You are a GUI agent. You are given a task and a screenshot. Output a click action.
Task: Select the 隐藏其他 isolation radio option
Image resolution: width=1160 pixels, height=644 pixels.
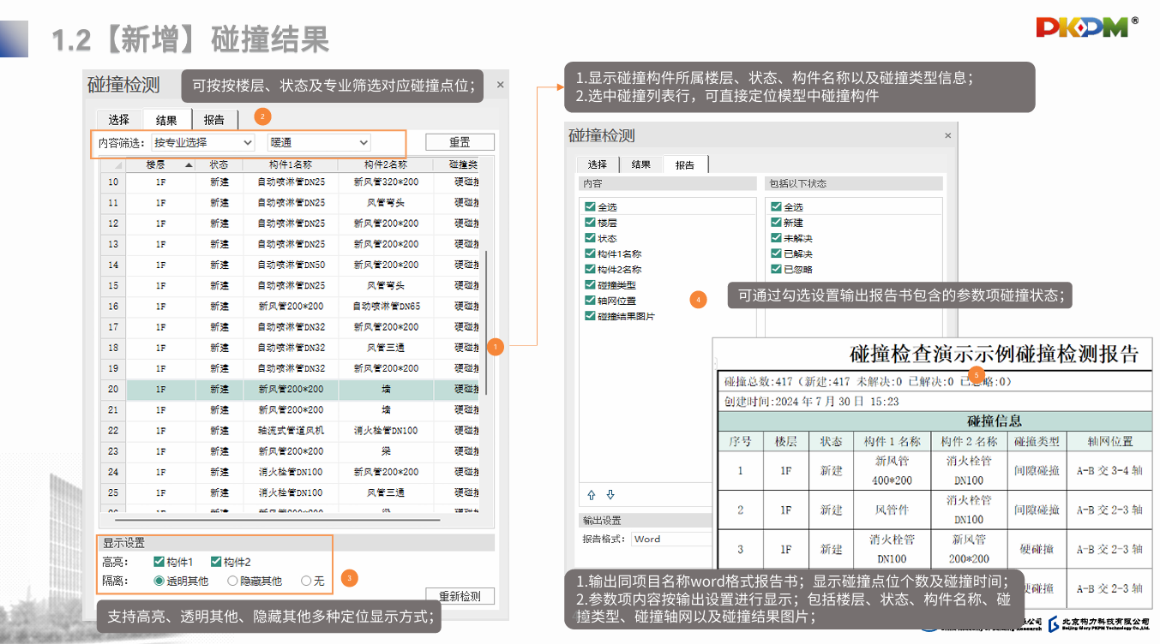click(232, 581)
